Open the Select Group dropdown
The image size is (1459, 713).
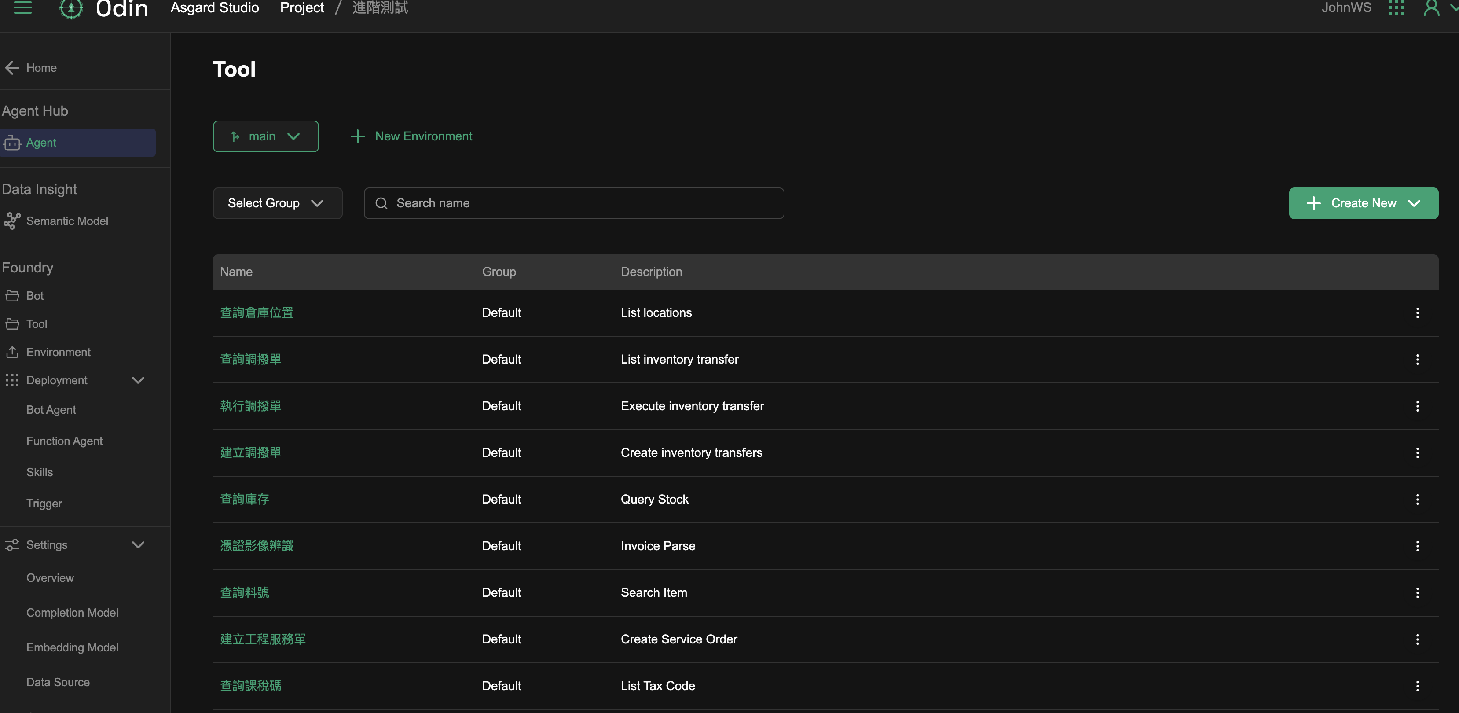tap(277, 203)
